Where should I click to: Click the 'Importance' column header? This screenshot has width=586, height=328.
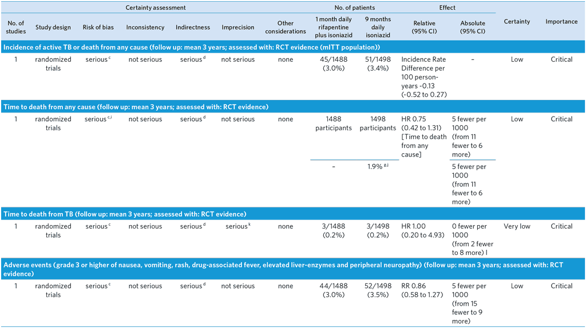(561, 22)
